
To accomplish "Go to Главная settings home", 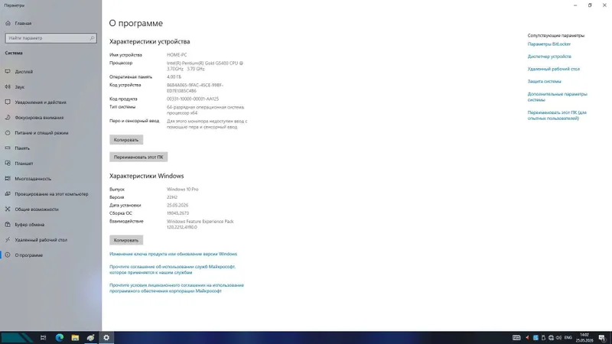I will pyautogui.click(x=23, y=24).
